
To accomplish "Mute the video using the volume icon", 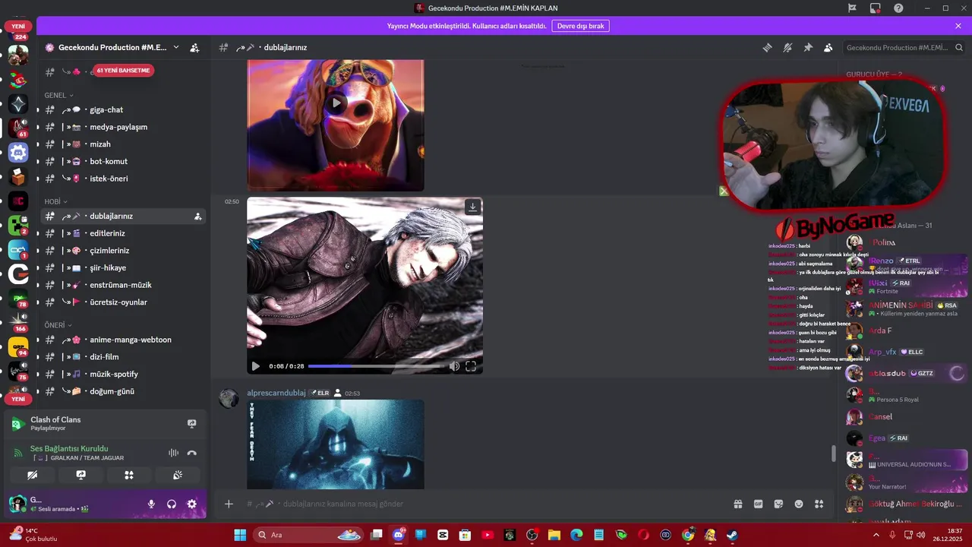I will 454,366.
